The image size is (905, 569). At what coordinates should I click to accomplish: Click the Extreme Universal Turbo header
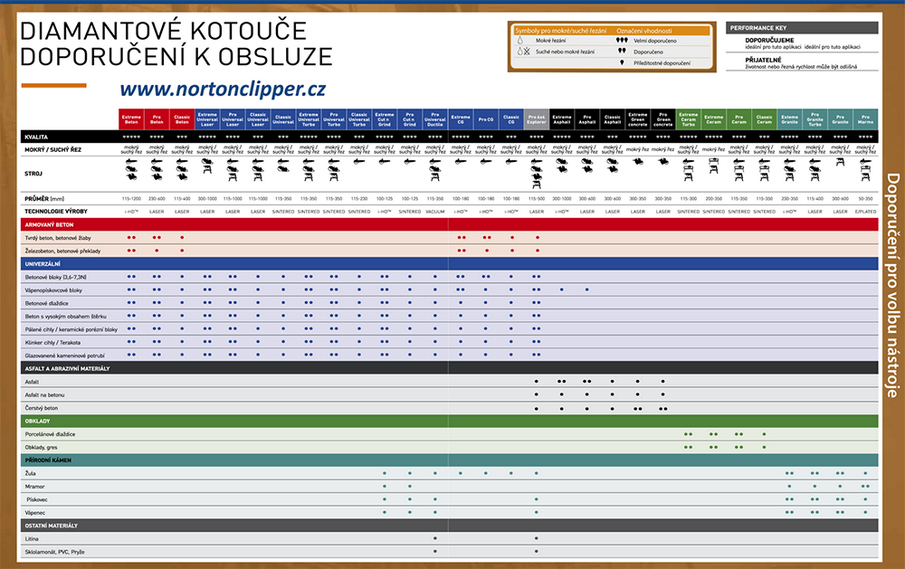309,119
